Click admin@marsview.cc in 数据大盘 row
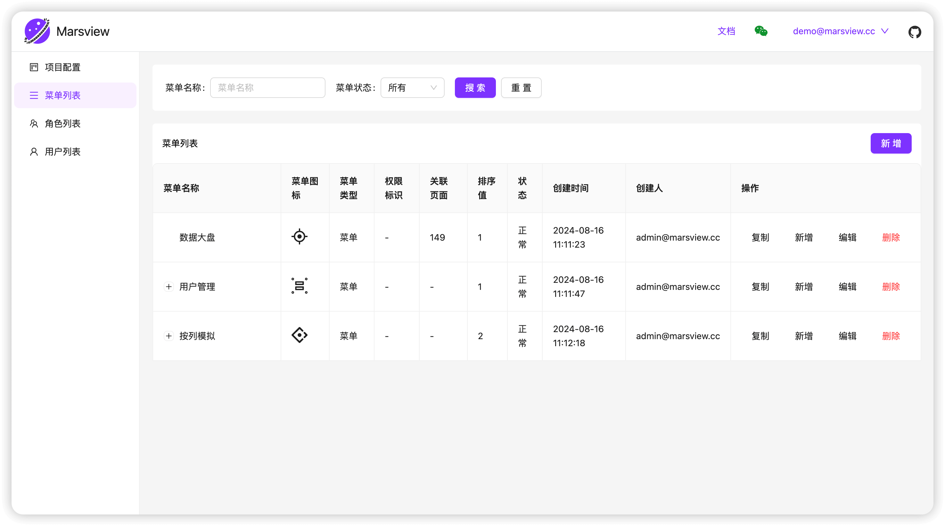This screenshot has width=945, height=526. pyautogui.click(x=678, y=237)
